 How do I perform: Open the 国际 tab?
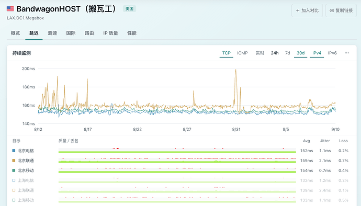pyautogui.click(x=71, y=33)
